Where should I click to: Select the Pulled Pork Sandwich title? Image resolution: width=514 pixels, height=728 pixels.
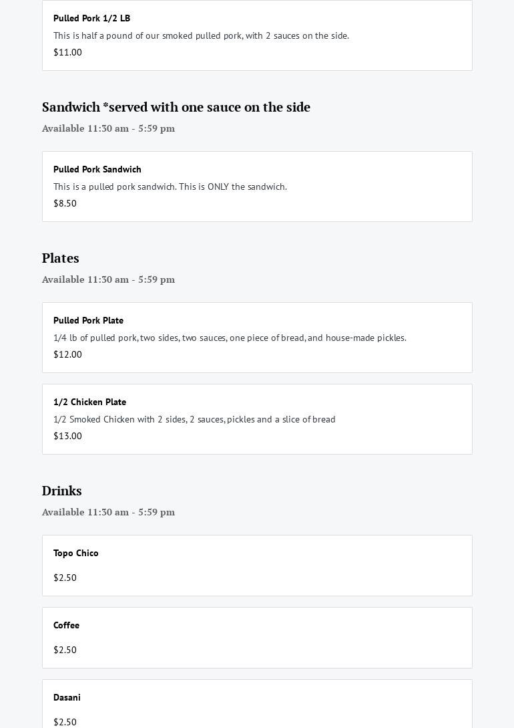[97, 169]
